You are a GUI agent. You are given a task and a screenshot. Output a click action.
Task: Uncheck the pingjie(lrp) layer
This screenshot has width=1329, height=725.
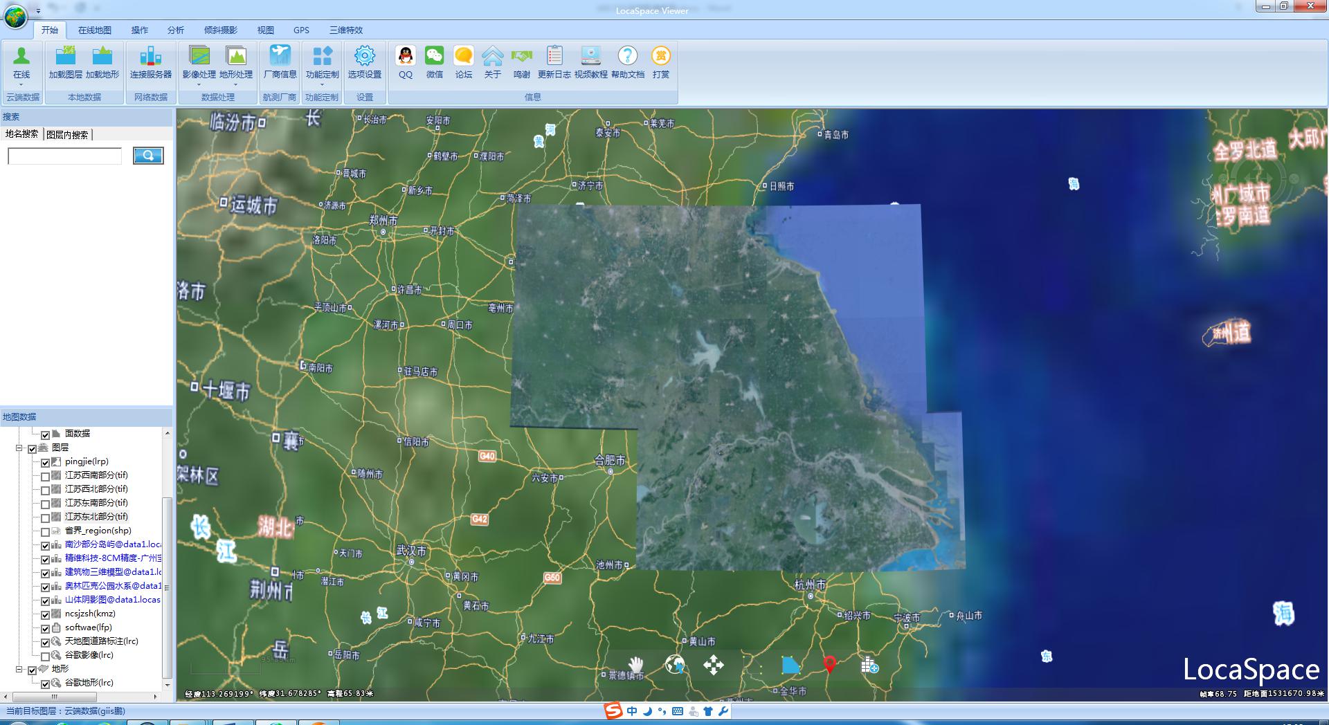point(46,462)
